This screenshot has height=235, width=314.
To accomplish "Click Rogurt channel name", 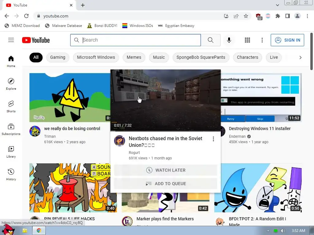I will point(134,152).
